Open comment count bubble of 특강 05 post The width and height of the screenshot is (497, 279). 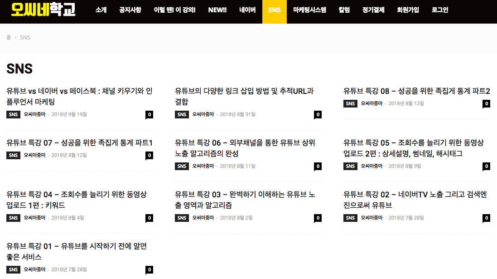coord(486,166)
